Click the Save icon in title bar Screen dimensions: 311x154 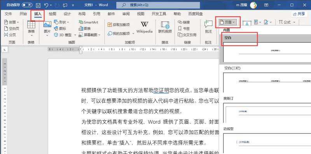click(x=38, y=5)
